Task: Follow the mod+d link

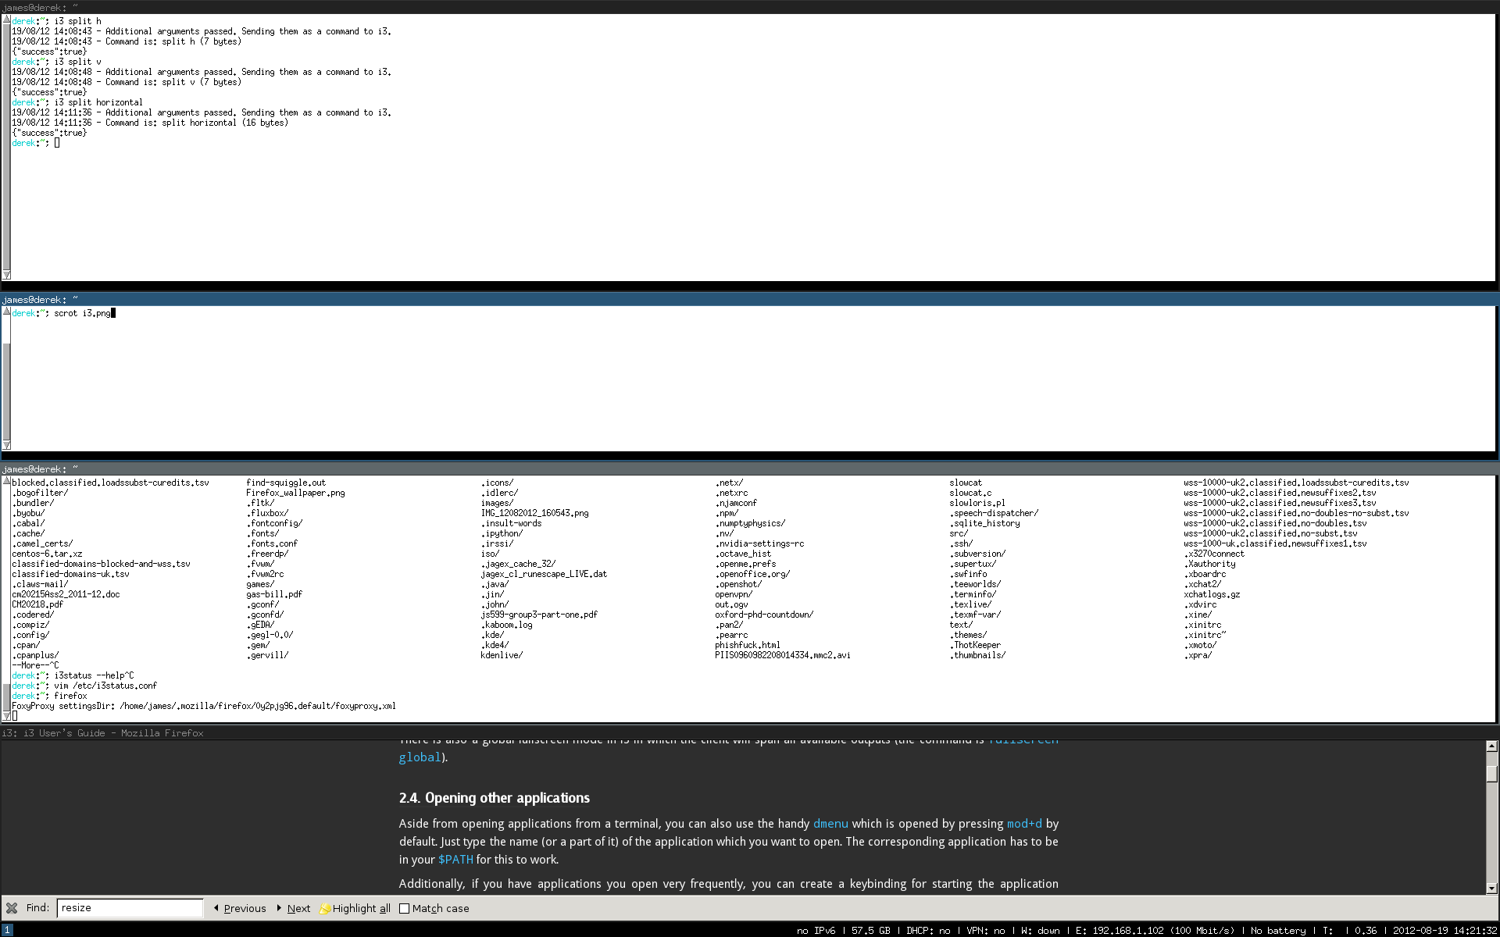Action: (1023, 824)
